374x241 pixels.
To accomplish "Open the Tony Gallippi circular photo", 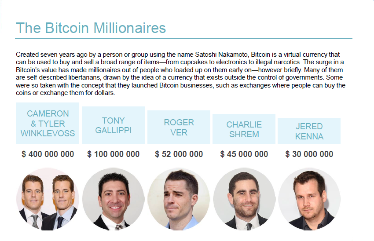I will (113, 199).
